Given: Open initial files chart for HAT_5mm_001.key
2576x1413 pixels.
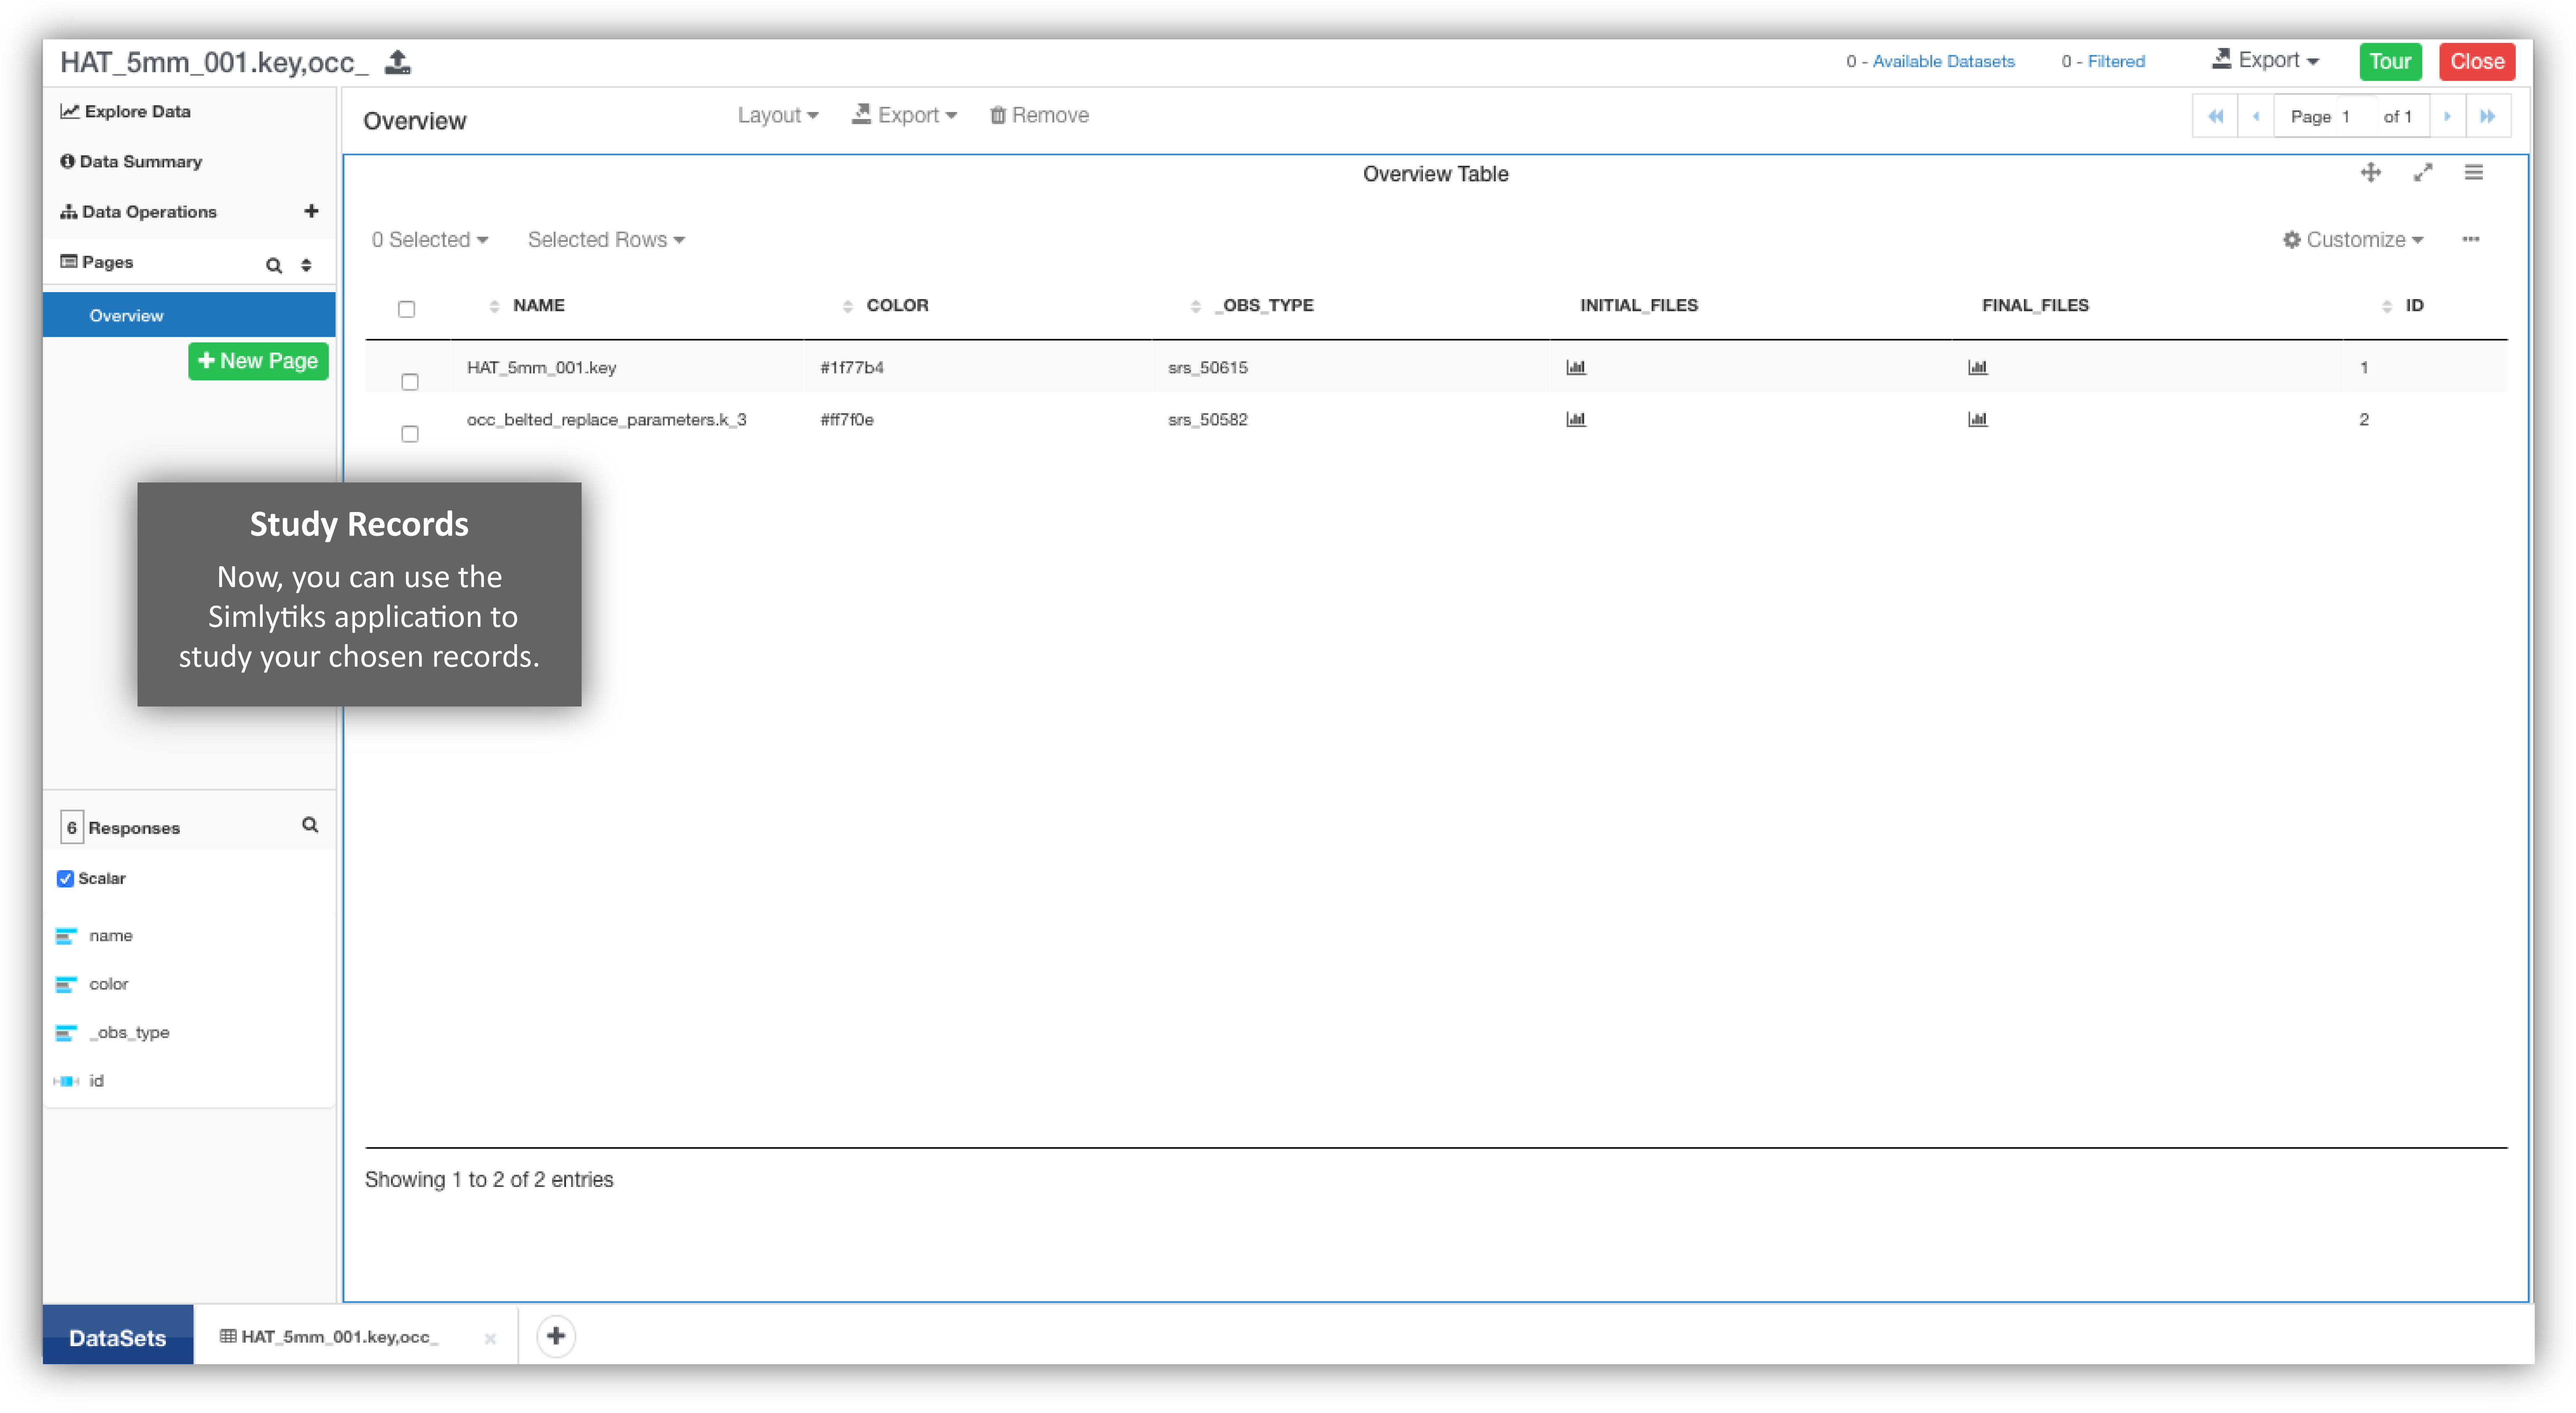Looking at the screenshot, I should pos(1576,368).
